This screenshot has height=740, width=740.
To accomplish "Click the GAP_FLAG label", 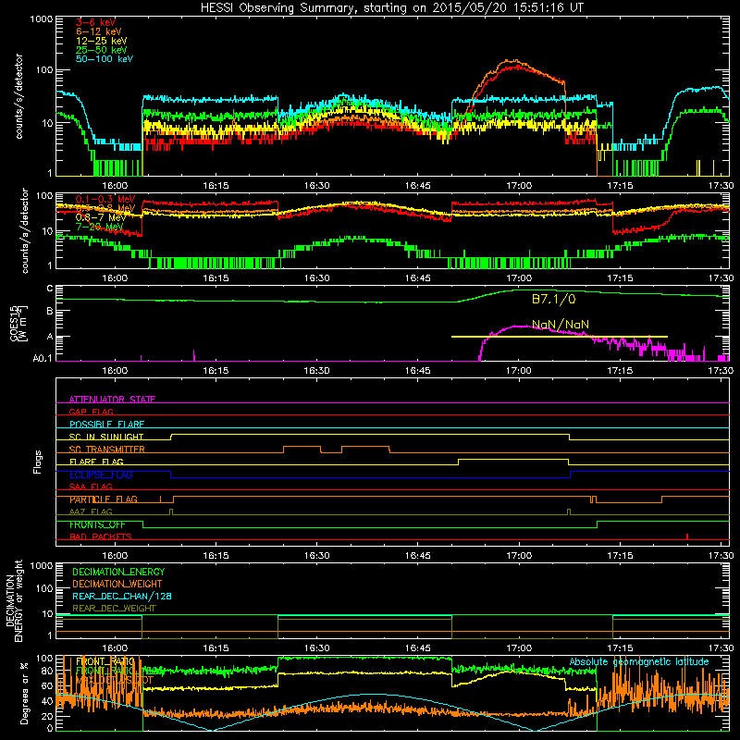I will pyautogui.click(x=91, y=412).
